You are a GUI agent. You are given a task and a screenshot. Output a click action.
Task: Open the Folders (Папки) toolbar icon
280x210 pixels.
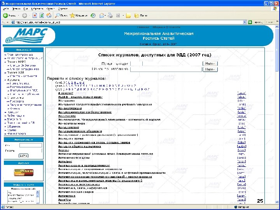click(x=136, y=16)
